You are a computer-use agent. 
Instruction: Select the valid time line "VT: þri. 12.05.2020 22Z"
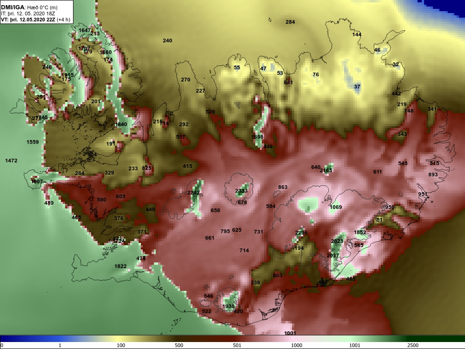(x=28, y=20)
